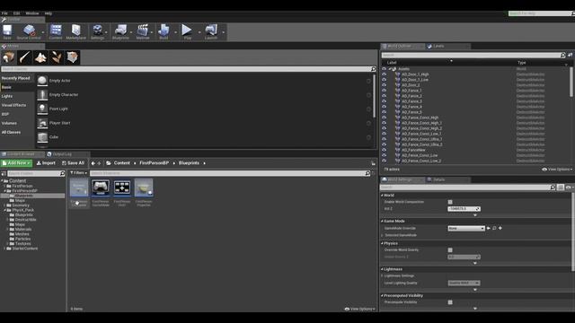Open the Window menu
Screen dimensions: 575x323
(x=32, y=13)
